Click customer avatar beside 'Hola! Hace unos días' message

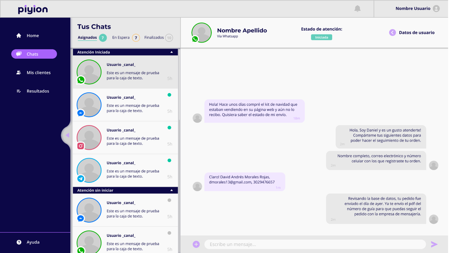197,118
